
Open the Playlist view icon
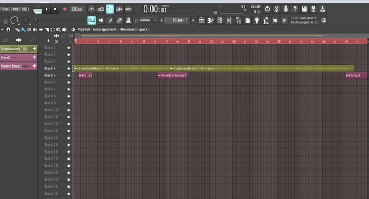pyautogui.click(x=201, y=21)
